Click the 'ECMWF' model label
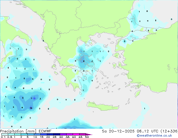 [45, 131]
